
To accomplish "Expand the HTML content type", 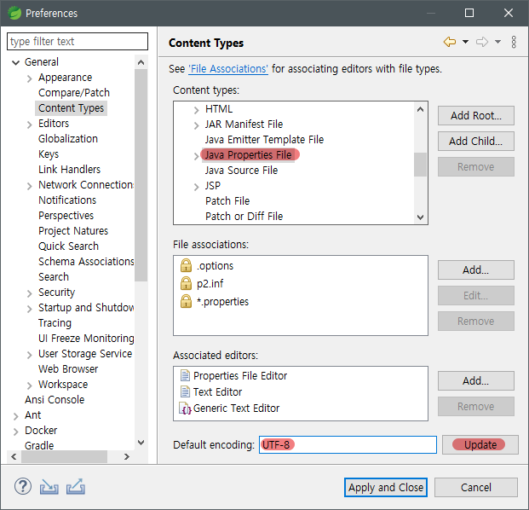I will [x=196, y=110].
